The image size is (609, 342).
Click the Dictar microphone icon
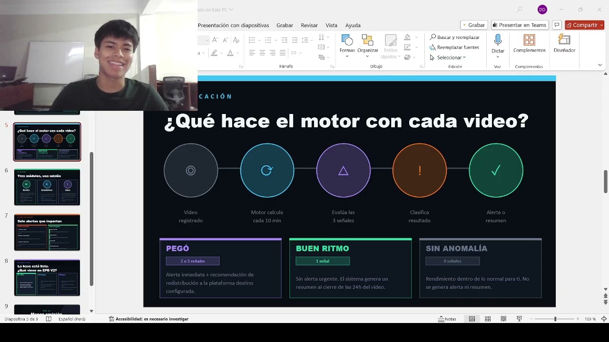pyautogui.click(x=498, y=40)
